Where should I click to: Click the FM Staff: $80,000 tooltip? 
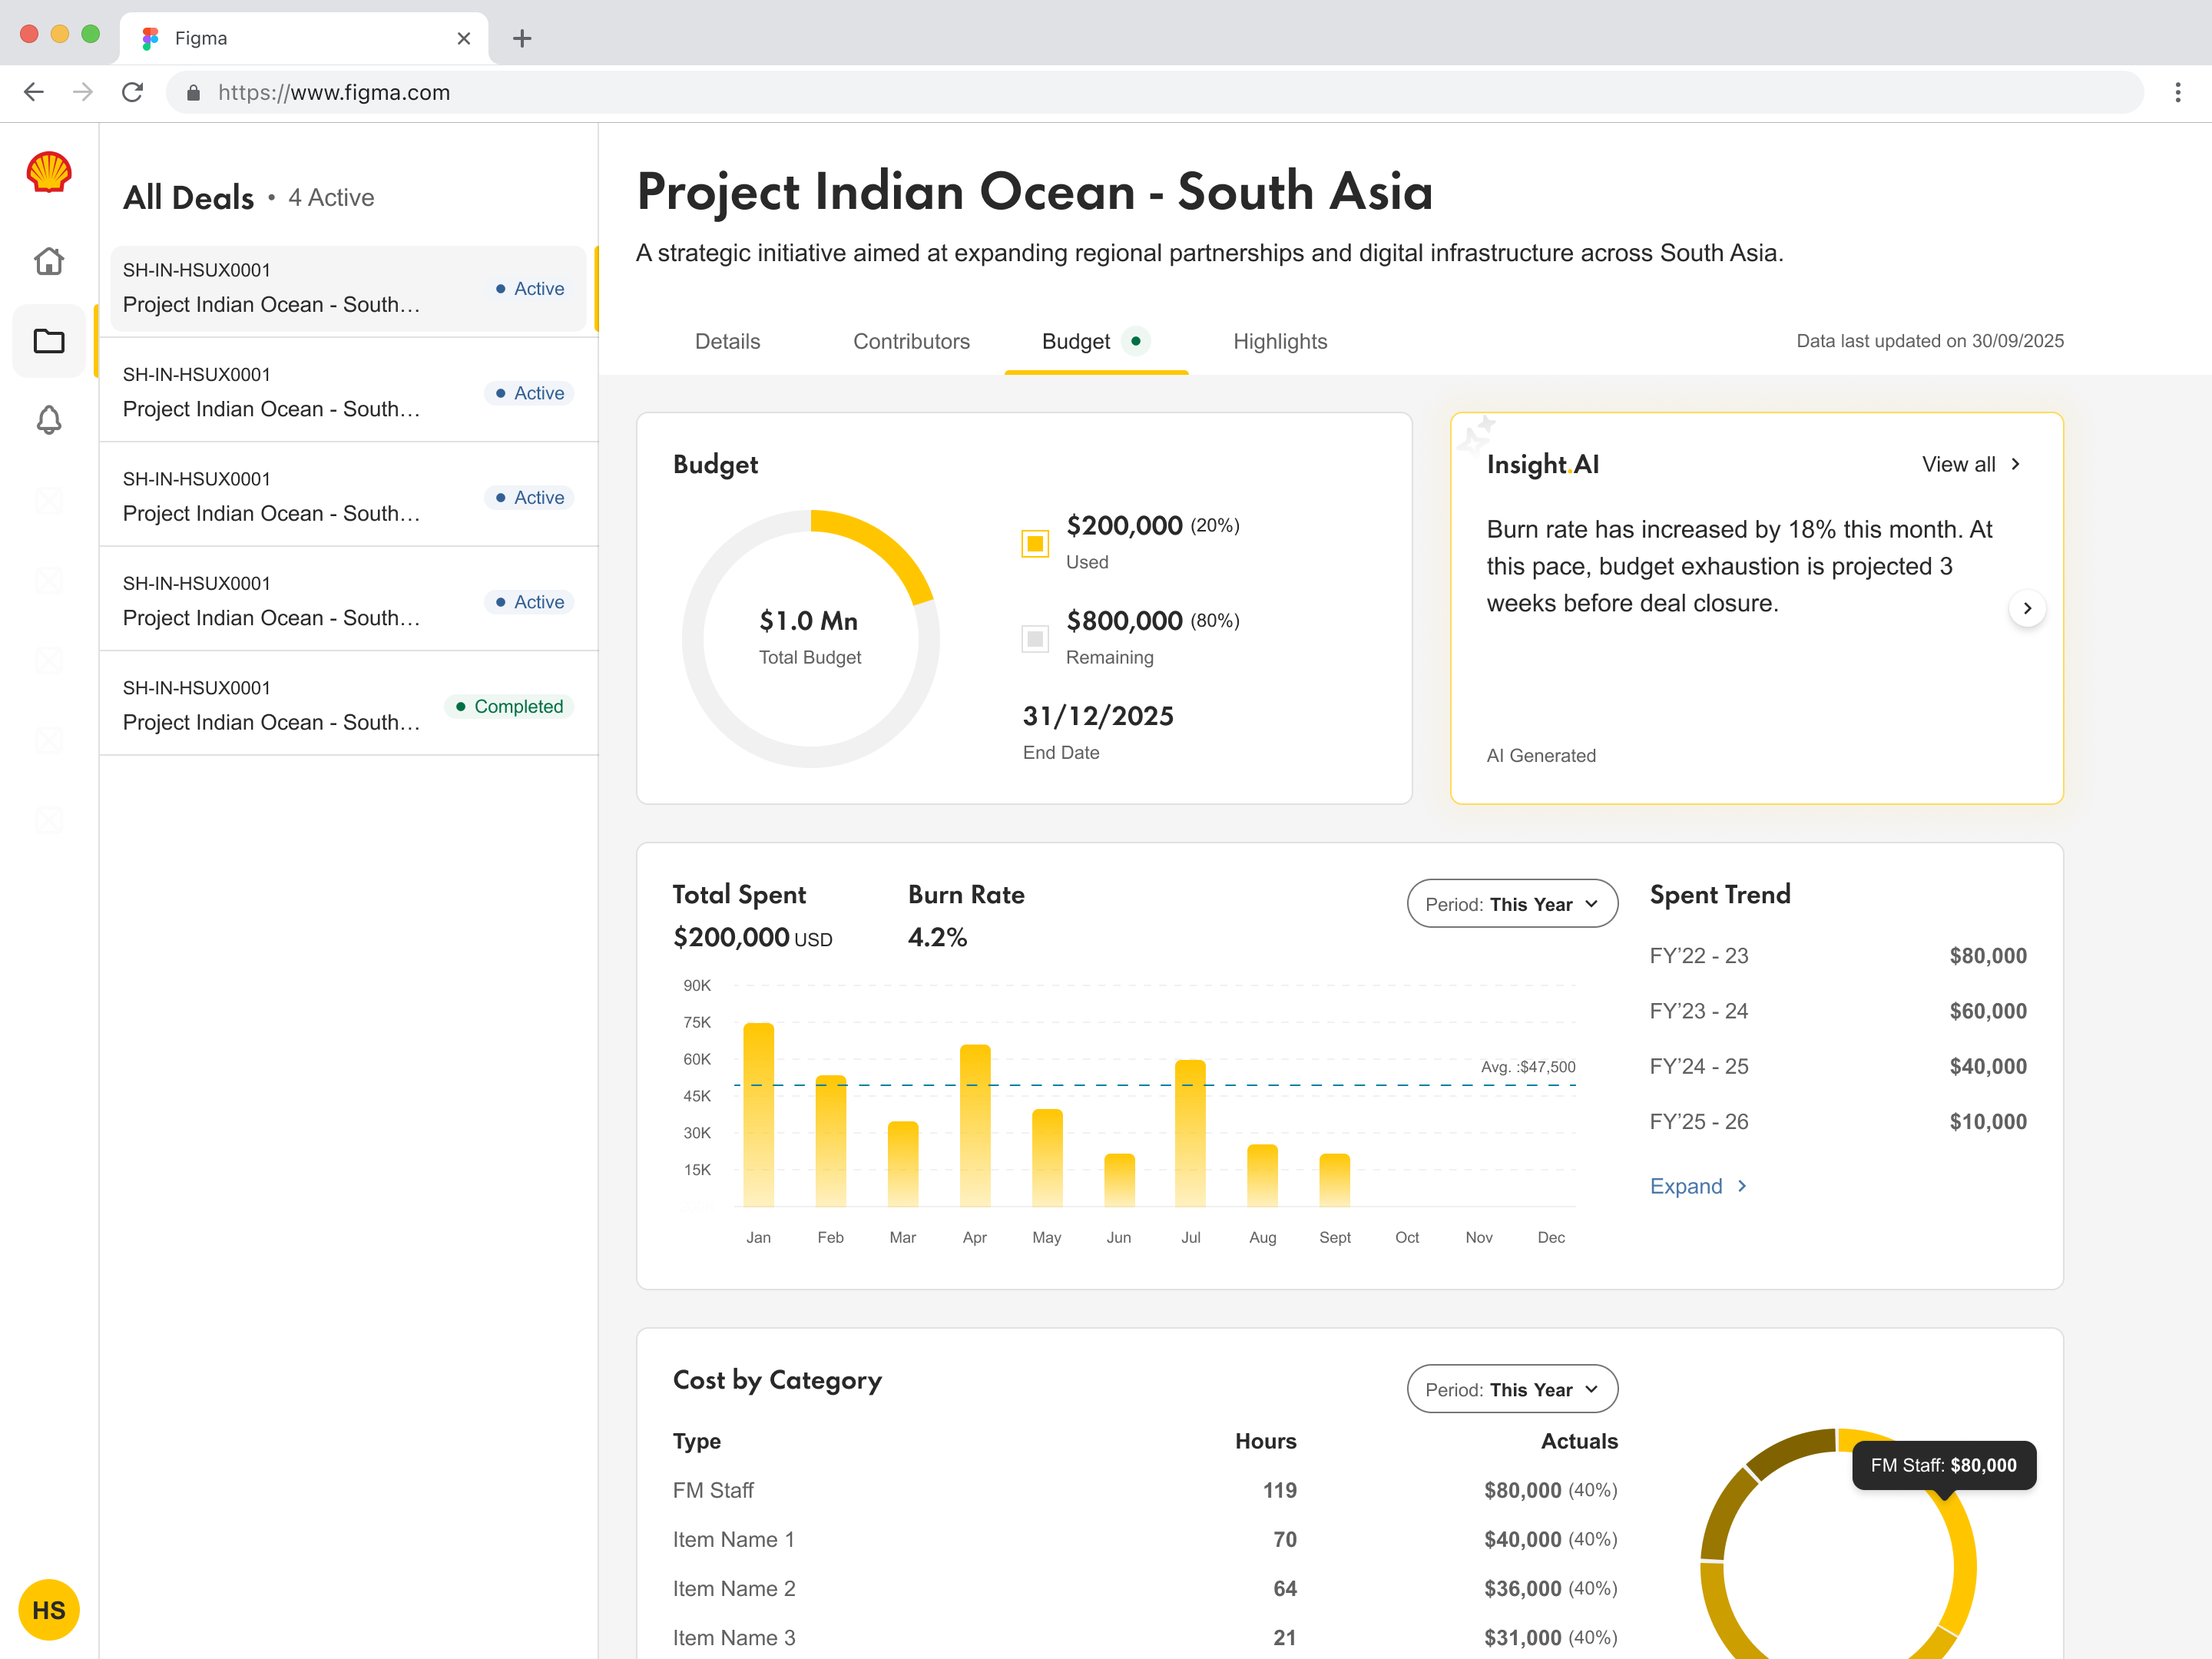coord(1943,1465)
